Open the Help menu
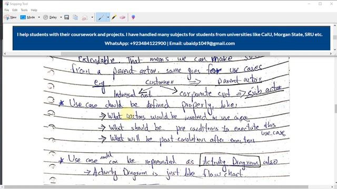Viewport: 337px width, 189px height. pos(34,10)
